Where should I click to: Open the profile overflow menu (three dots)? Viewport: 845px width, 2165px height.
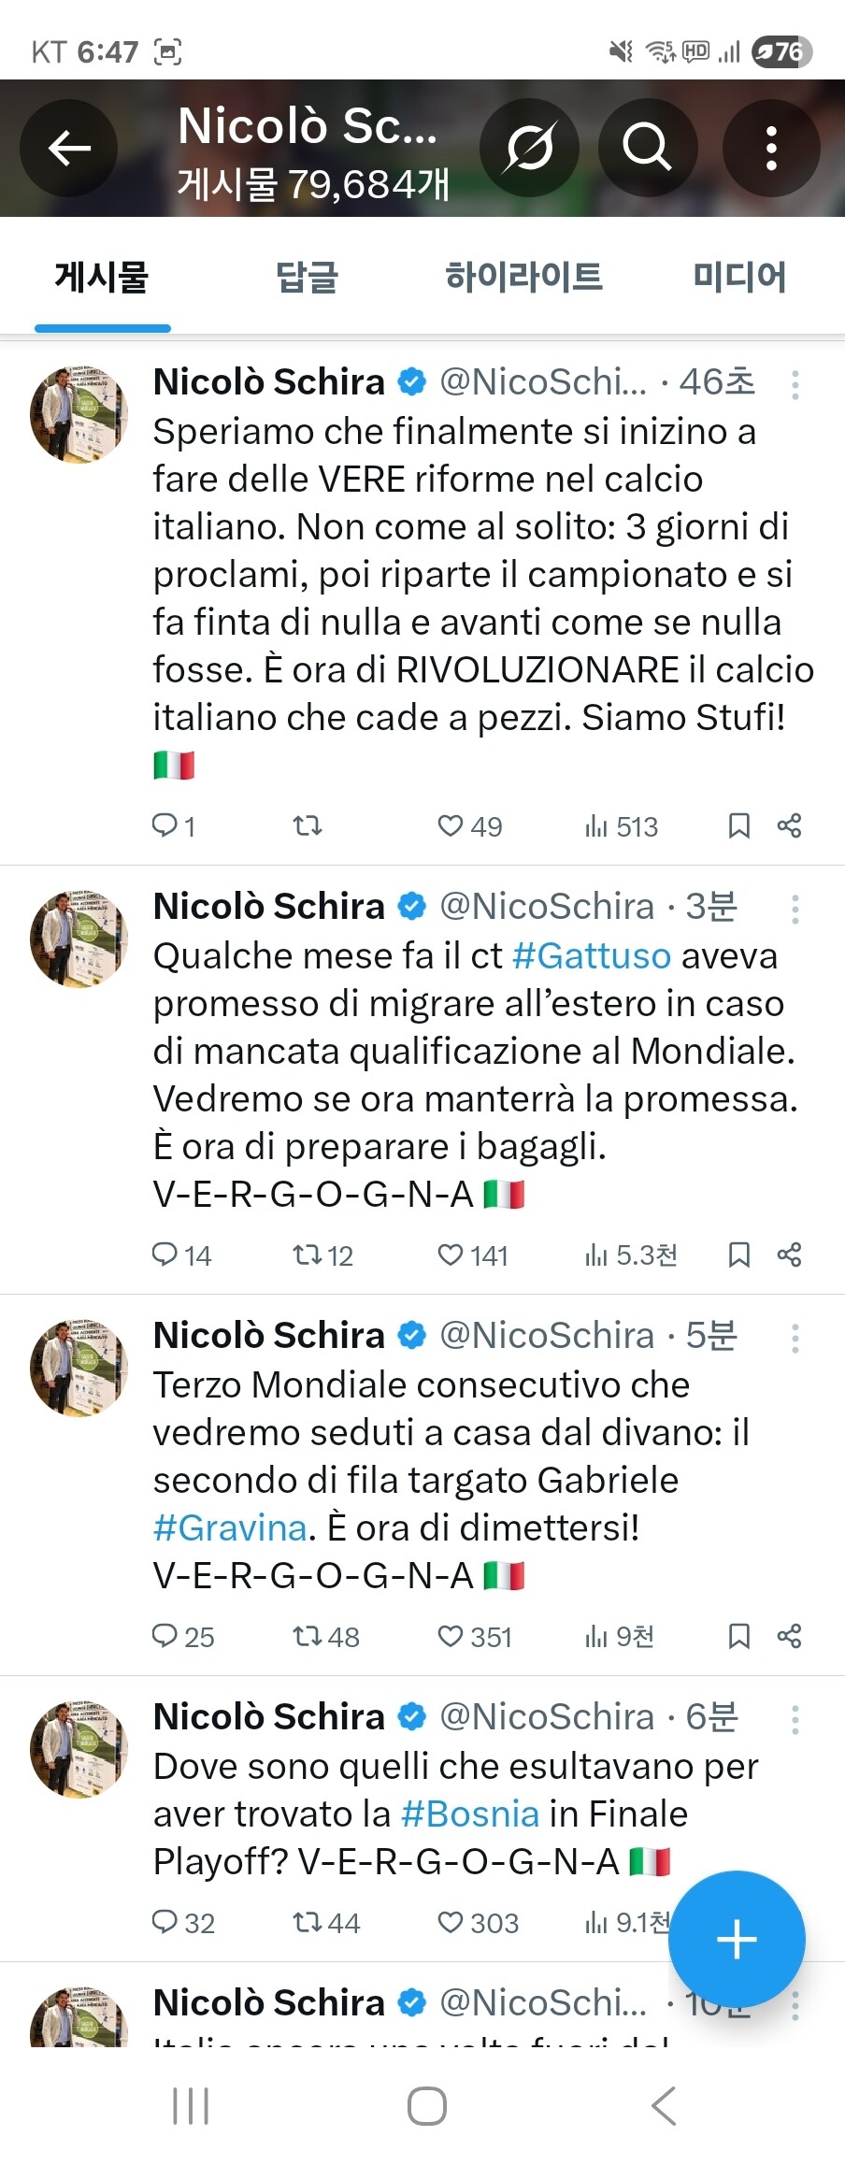coord(771,148)
